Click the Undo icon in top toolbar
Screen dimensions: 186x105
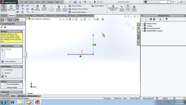85,2
